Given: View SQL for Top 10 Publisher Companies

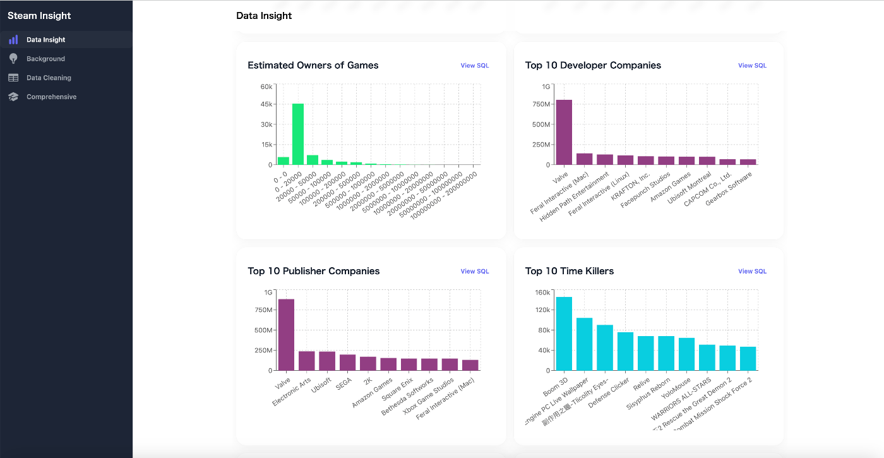Looking at the screenshot, I should click(x=475, y=272).
